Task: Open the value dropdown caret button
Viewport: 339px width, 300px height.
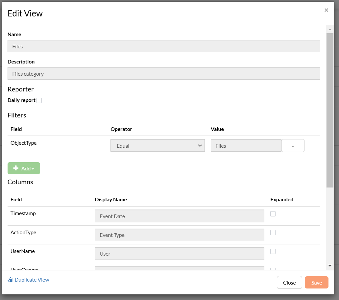Action: [x=293, y=146]
